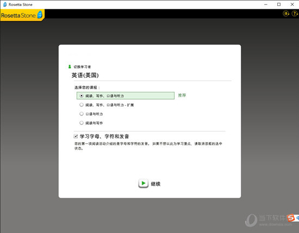Minimize the Rosetta Stone window
Image resolution: width=299 pixels, height=233 pixels.
coord(266,4)
